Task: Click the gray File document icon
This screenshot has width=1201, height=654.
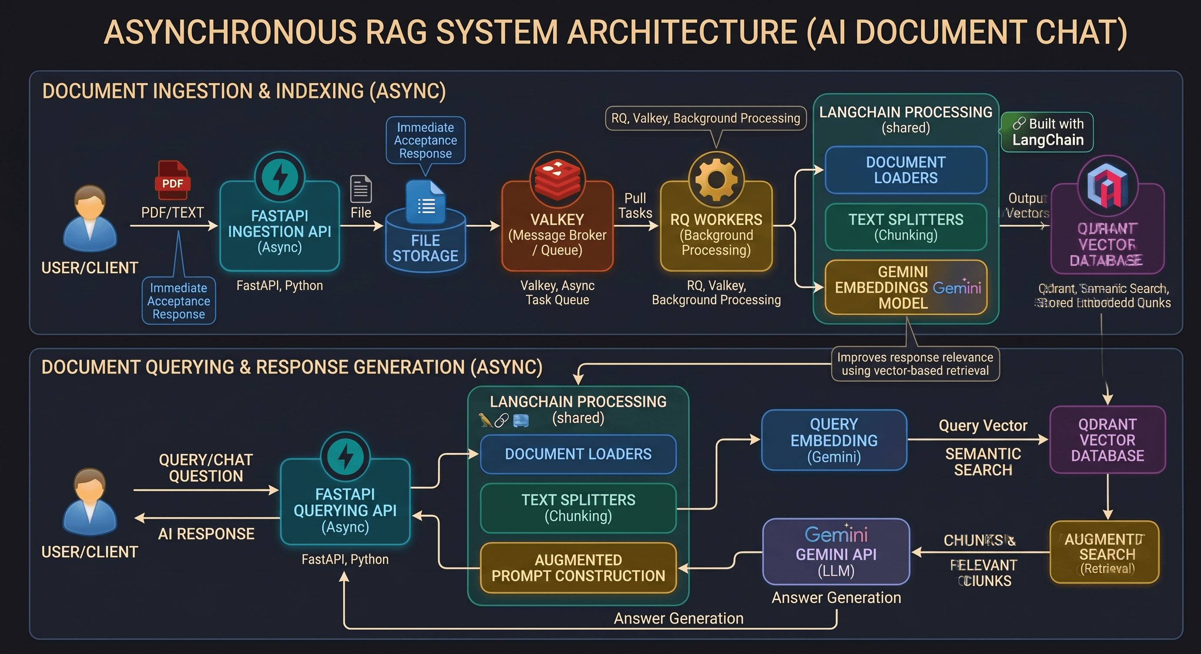Action: click(361, 189)
